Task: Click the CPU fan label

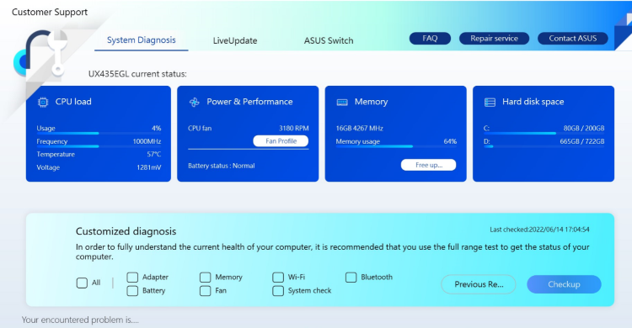Action: coord(200,129)
